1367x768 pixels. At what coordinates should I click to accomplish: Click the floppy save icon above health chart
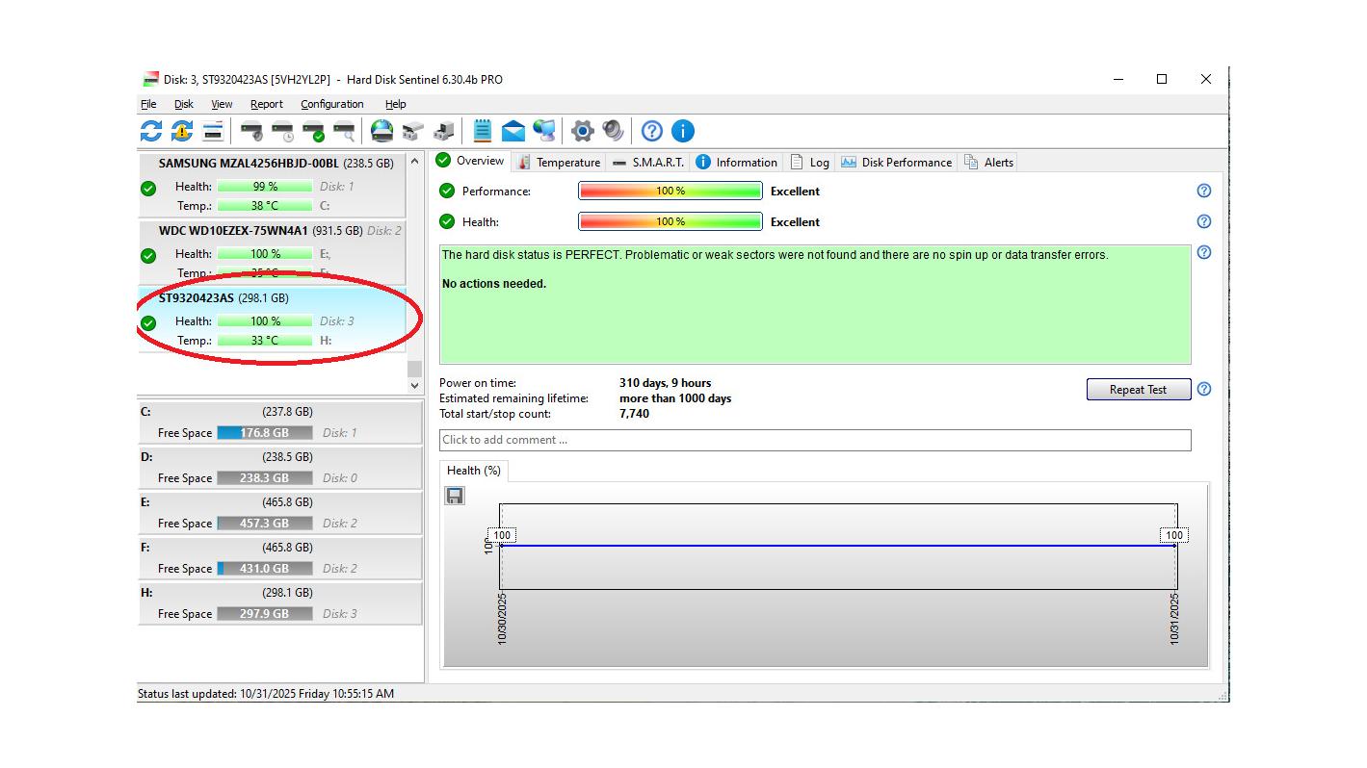[x=455, y=496]
